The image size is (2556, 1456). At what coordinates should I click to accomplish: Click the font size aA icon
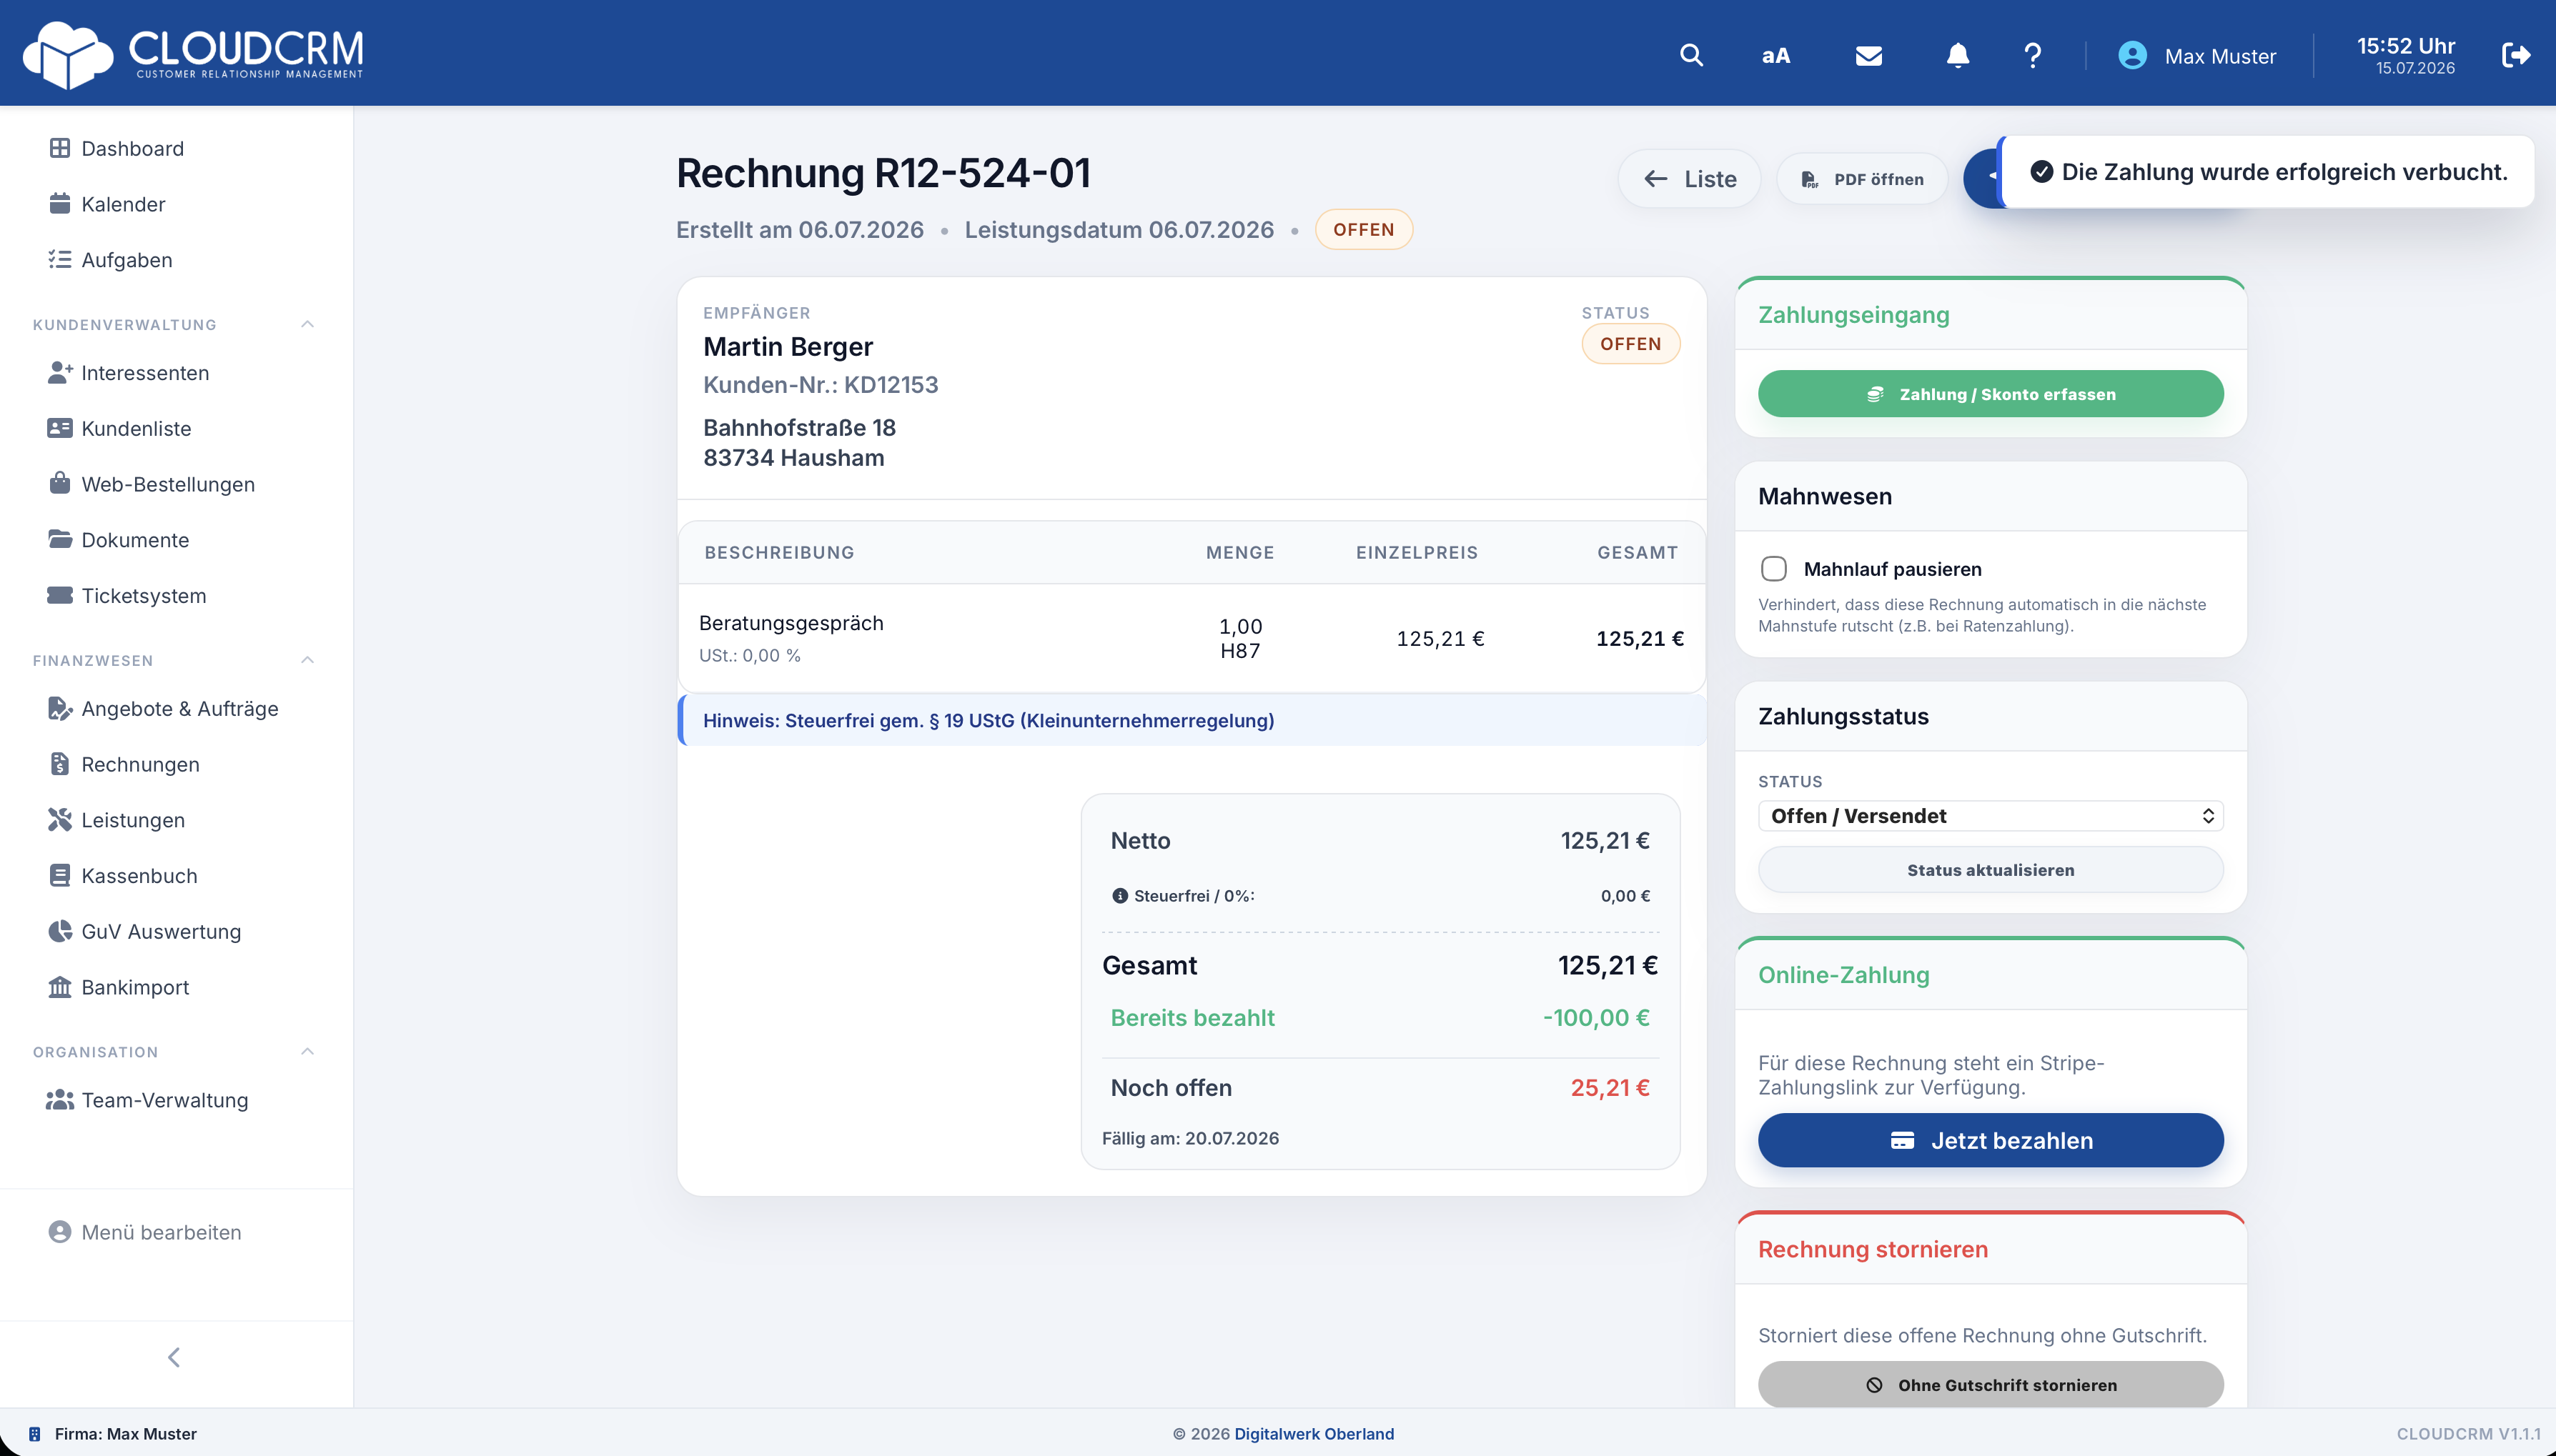coord(1775,56)
